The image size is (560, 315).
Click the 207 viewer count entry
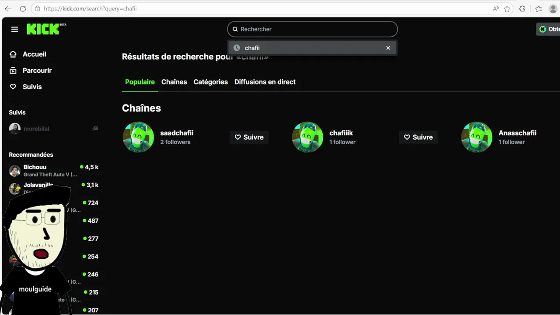tap(91, 310)
